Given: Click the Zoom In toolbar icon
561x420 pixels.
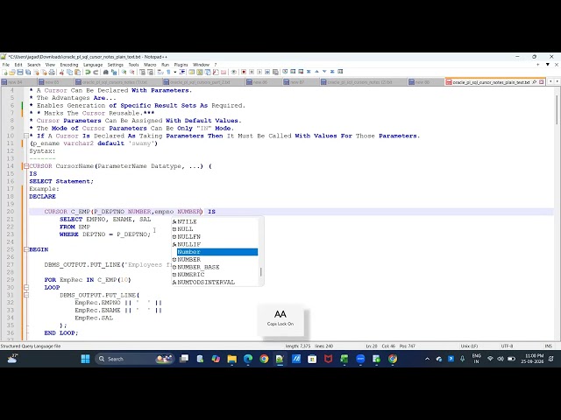Looking at the screenshot, I should (x=124, y=72).
